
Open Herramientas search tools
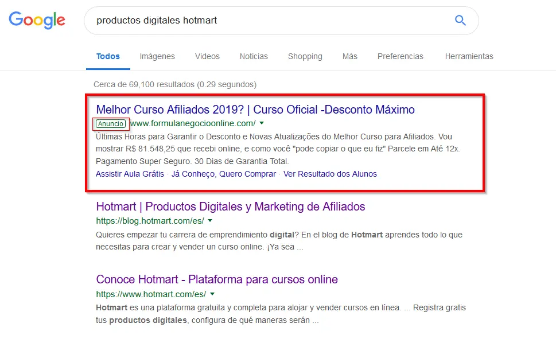point(469,56)
